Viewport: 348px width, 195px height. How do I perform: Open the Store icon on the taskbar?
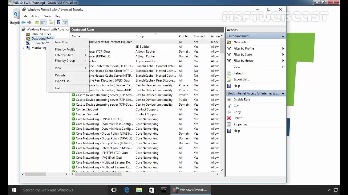tap(151, 190)
